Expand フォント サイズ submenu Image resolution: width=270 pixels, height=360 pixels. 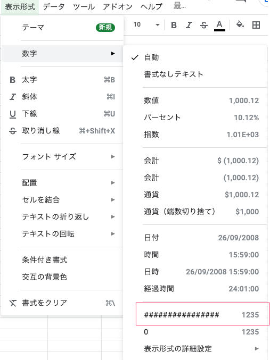pyautogui.click(x=62, y=156)
